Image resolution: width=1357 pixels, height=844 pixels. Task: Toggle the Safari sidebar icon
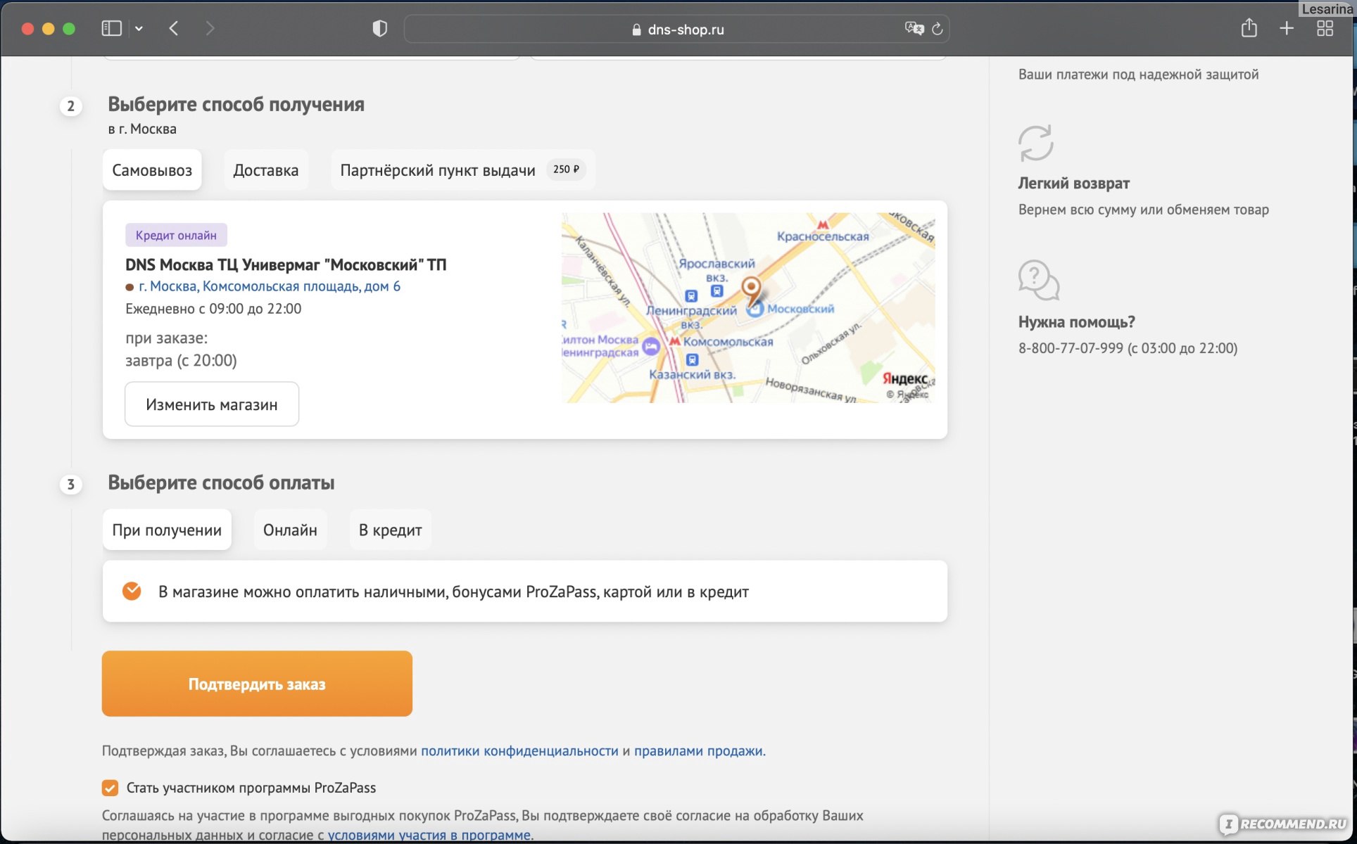[x=111, y=28]
